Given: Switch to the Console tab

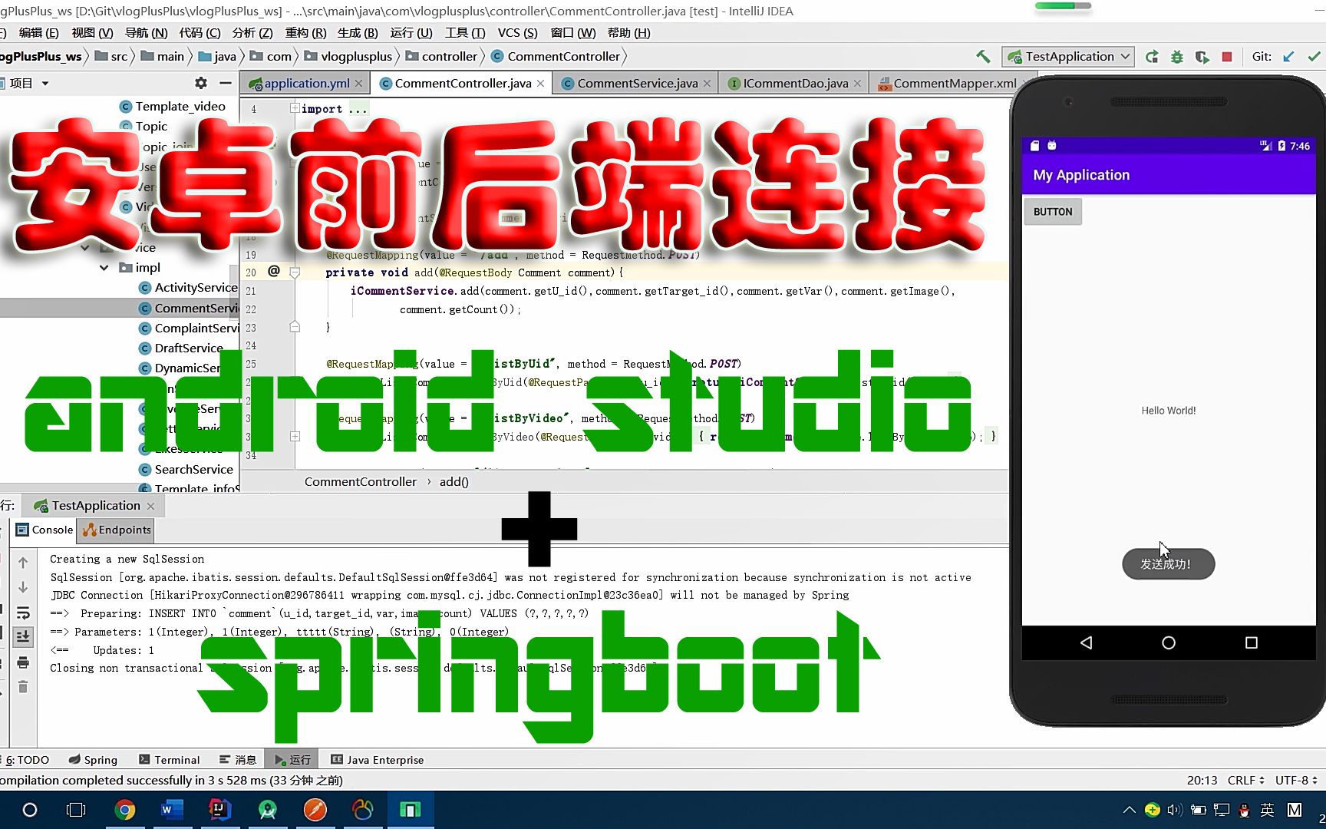Looking at the screenshot, I should [45, 530].
